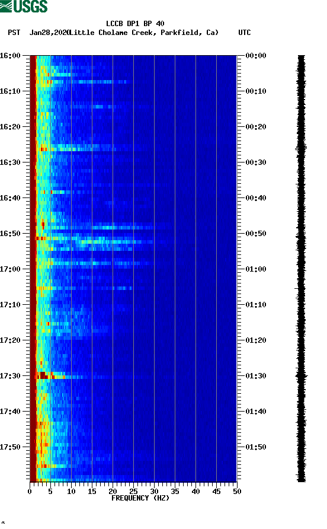Click the 17:30 PST time label

point(10,376)
